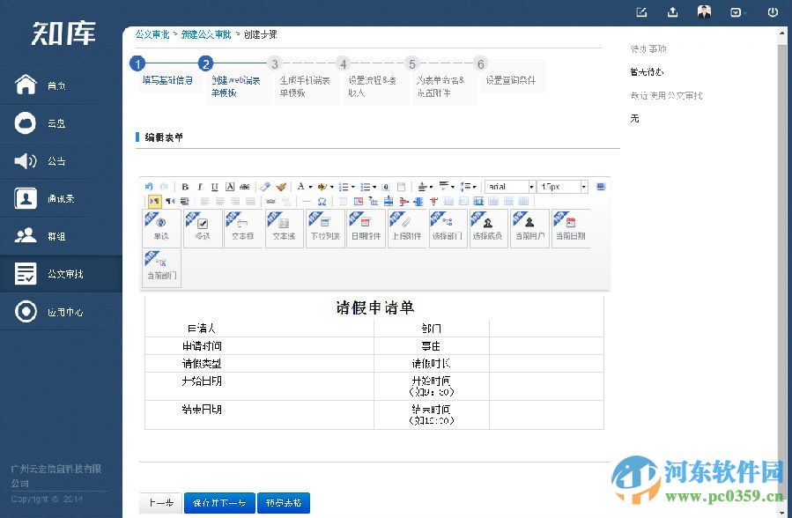Open the upload icon in the top bar
Image resolution: width=792 pixels, height=518 pixels.
tap(672, 12)
